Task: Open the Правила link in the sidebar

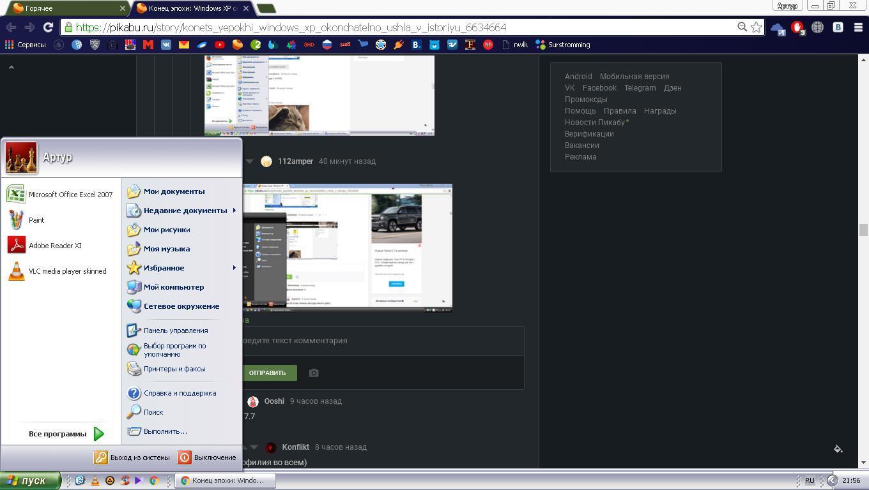Action: [x=619, y=111]
